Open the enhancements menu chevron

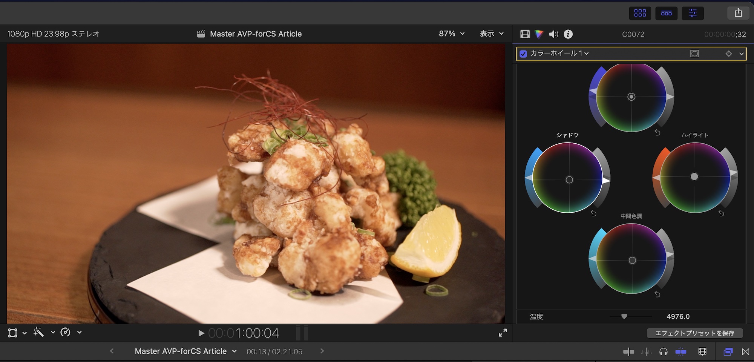[x=53, y=333]
